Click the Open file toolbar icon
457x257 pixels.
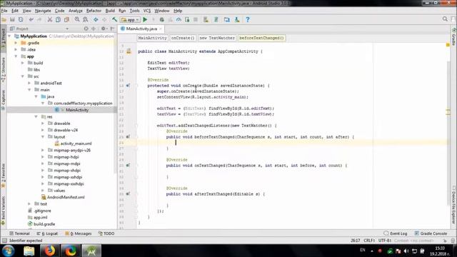(4, 19)
